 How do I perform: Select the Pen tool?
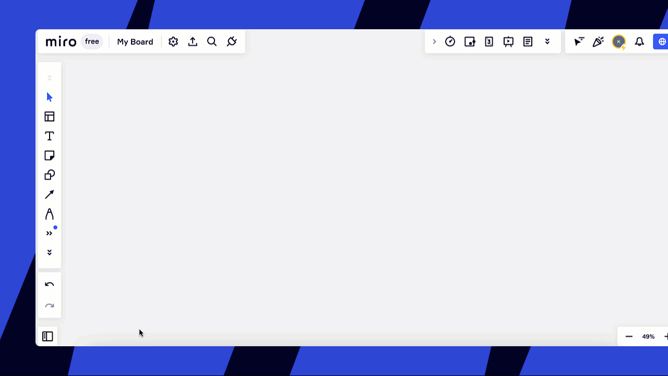(49, 214)
